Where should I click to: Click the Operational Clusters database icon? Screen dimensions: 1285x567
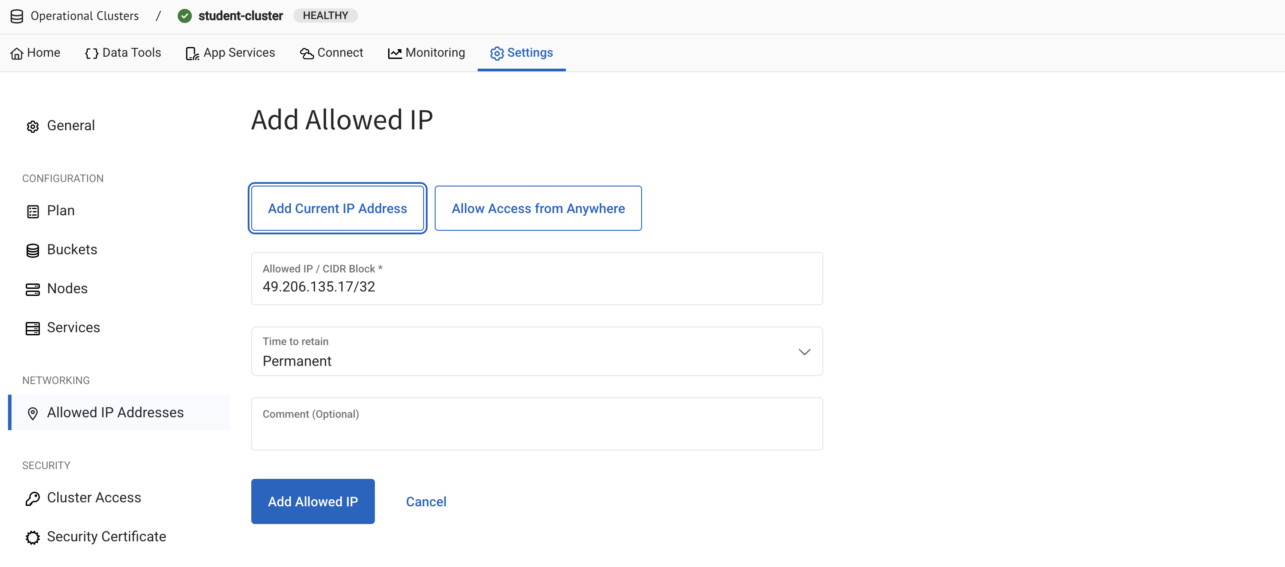coord(16,16)
